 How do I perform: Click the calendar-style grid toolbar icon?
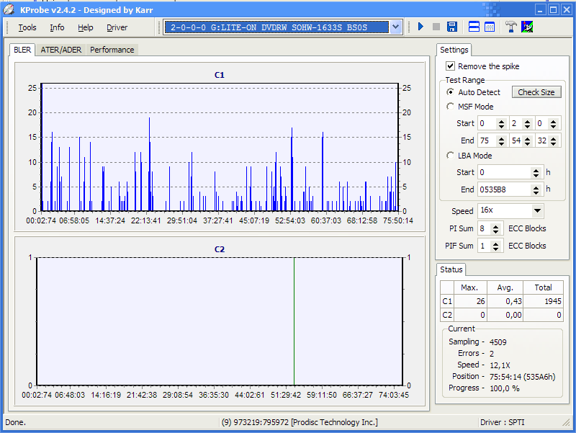490,27
